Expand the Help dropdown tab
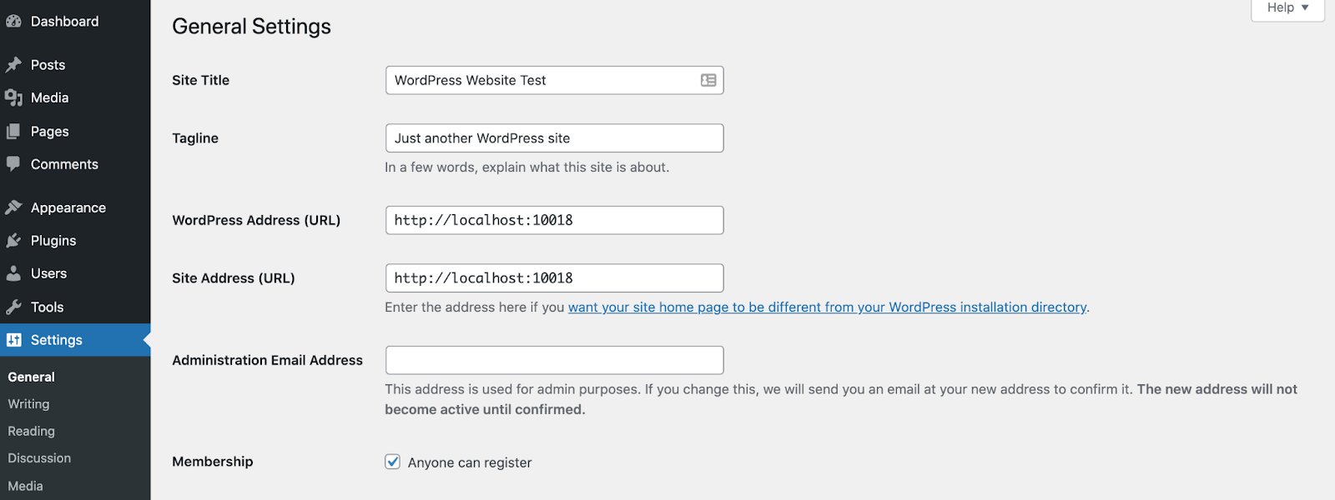Viewport: 1335px width, 500px height. coord(1287,8)
